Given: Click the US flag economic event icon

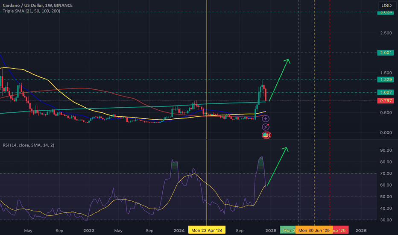Looking at the screenshot, I should pyautogui.click(x=266, y=135).
